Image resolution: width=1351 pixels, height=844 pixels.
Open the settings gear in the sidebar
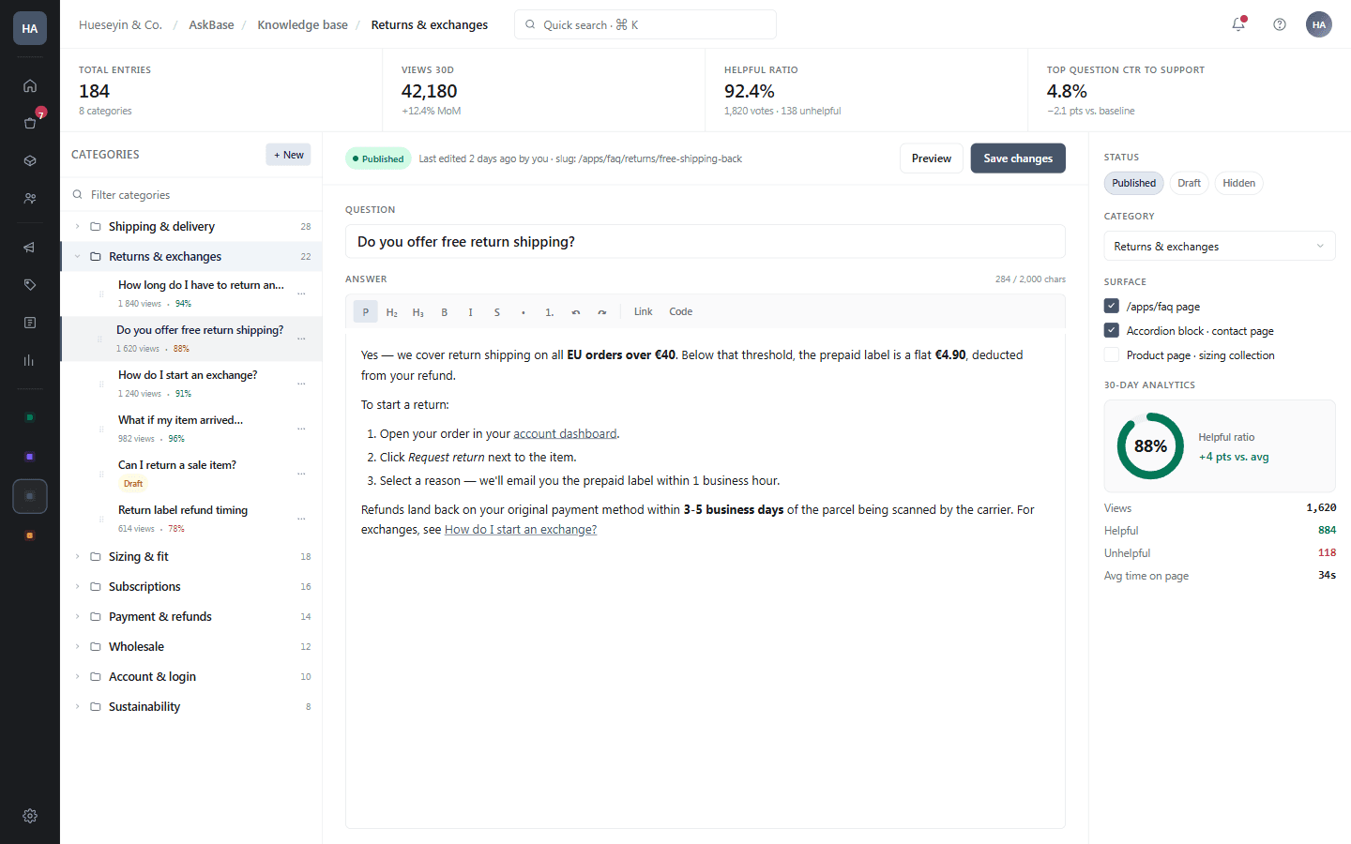coord(30,816)
